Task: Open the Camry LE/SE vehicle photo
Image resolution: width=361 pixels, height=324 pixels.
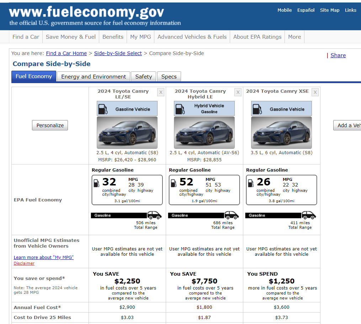Action: pyautogui.click(x=127, y=133)
